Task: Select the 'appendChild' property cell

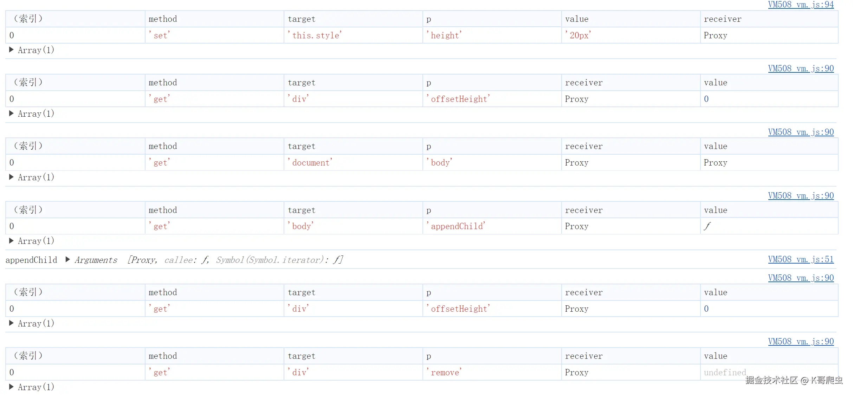Action: click(x=455, y=226)
